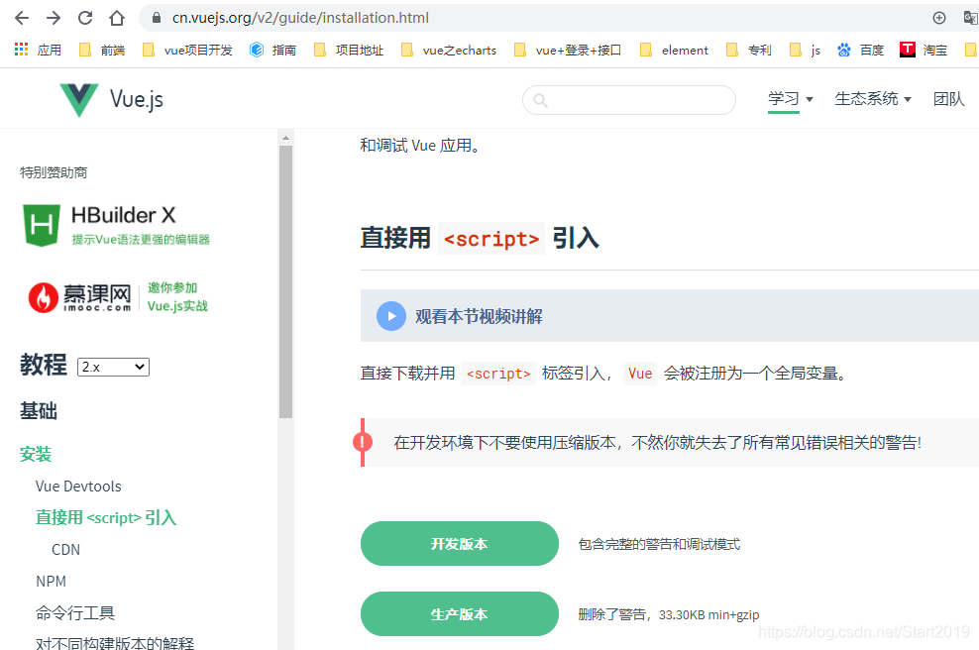Open the 2.x version selector
The image size is (979, 650).
tap(112, 367)
